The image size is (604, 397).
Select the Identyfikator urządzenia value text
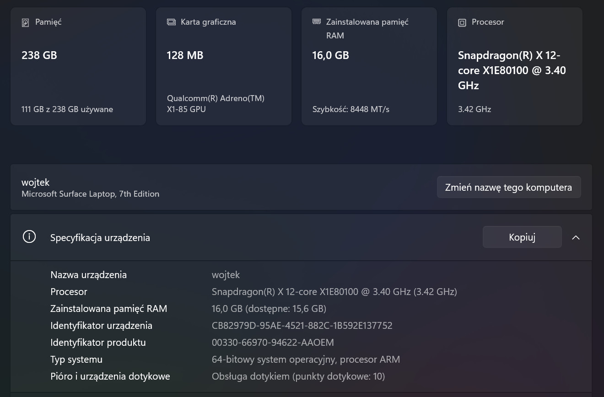pyautogui.click(x=302, y=326)
